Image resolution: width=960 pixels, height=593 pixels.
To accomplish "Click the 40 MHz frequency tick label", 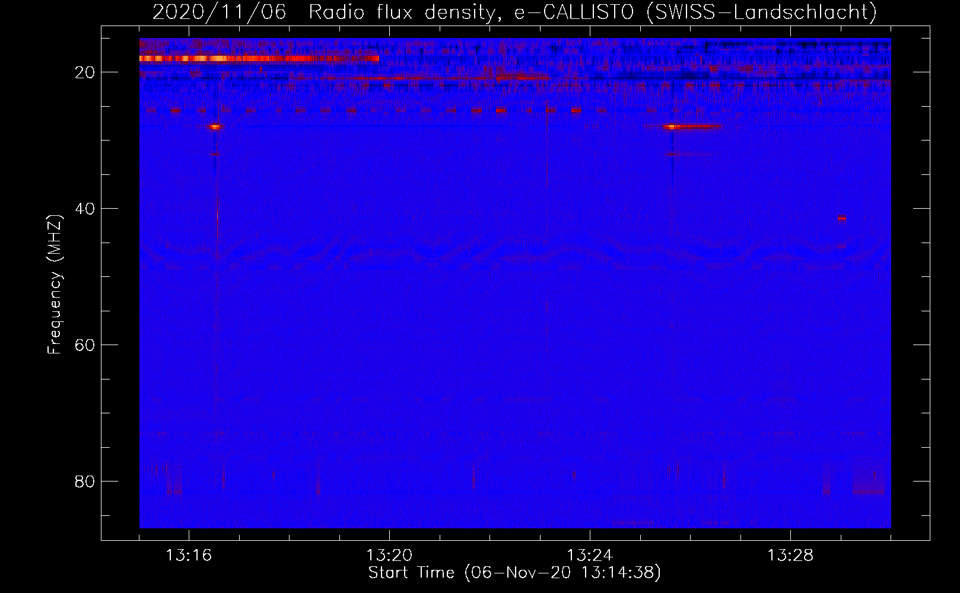I will tap(85, 209).
